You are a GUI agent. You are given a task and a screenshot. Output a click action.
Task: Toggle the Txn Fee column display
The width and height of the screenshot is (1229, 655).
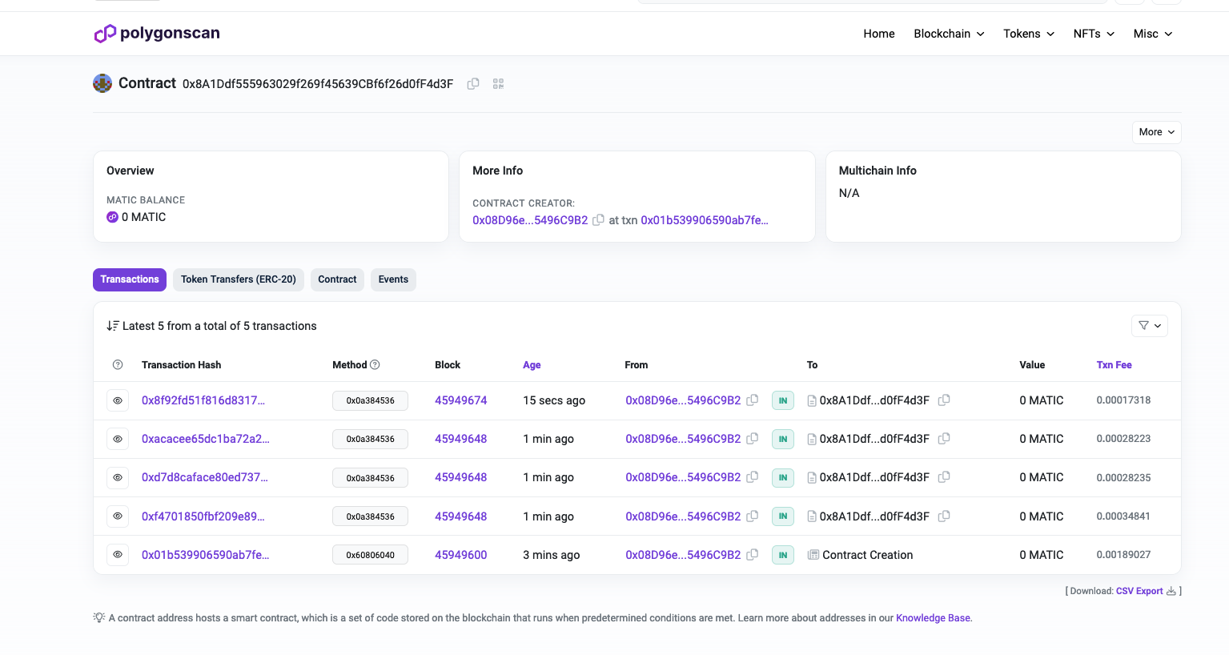click(1114, 365)
